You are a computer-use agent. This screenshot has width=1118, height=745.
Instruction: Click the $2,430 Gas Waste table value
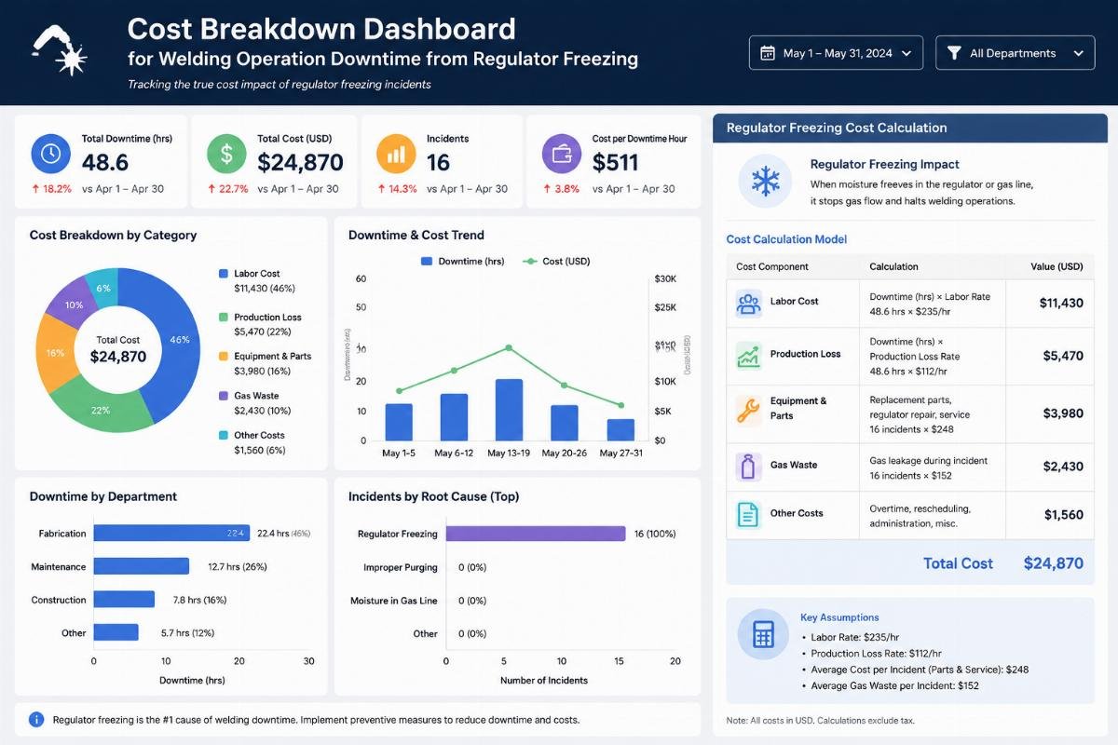point(1063,467)
